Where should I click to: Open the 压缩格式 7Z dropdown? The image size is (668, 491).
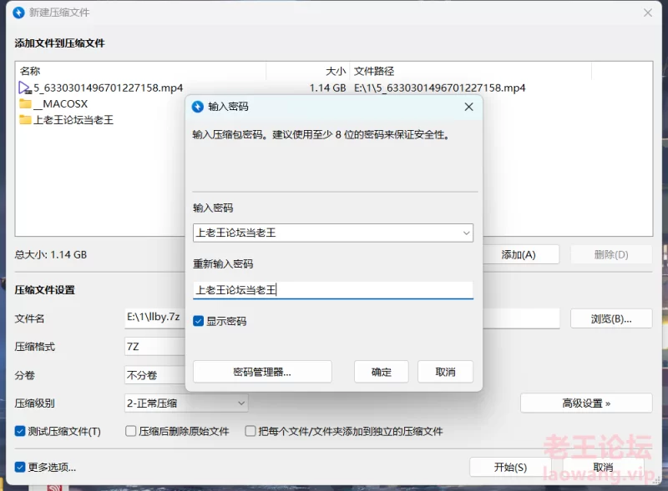[x=154, y=347]
